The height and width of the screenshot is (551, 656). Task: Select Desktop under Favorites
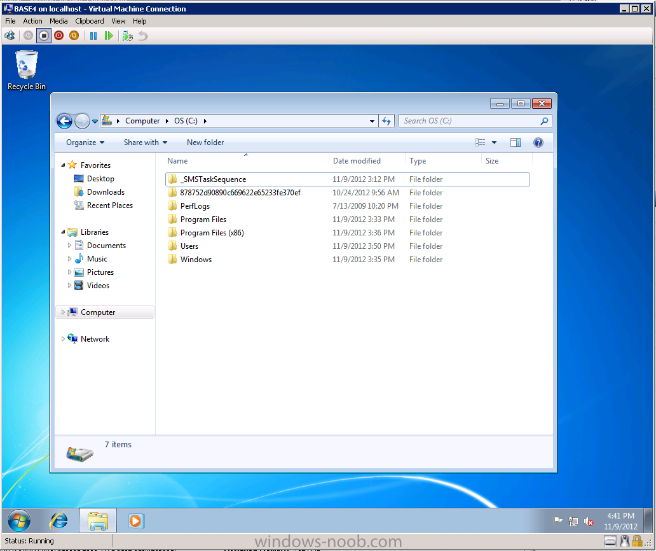click(100, 179)
